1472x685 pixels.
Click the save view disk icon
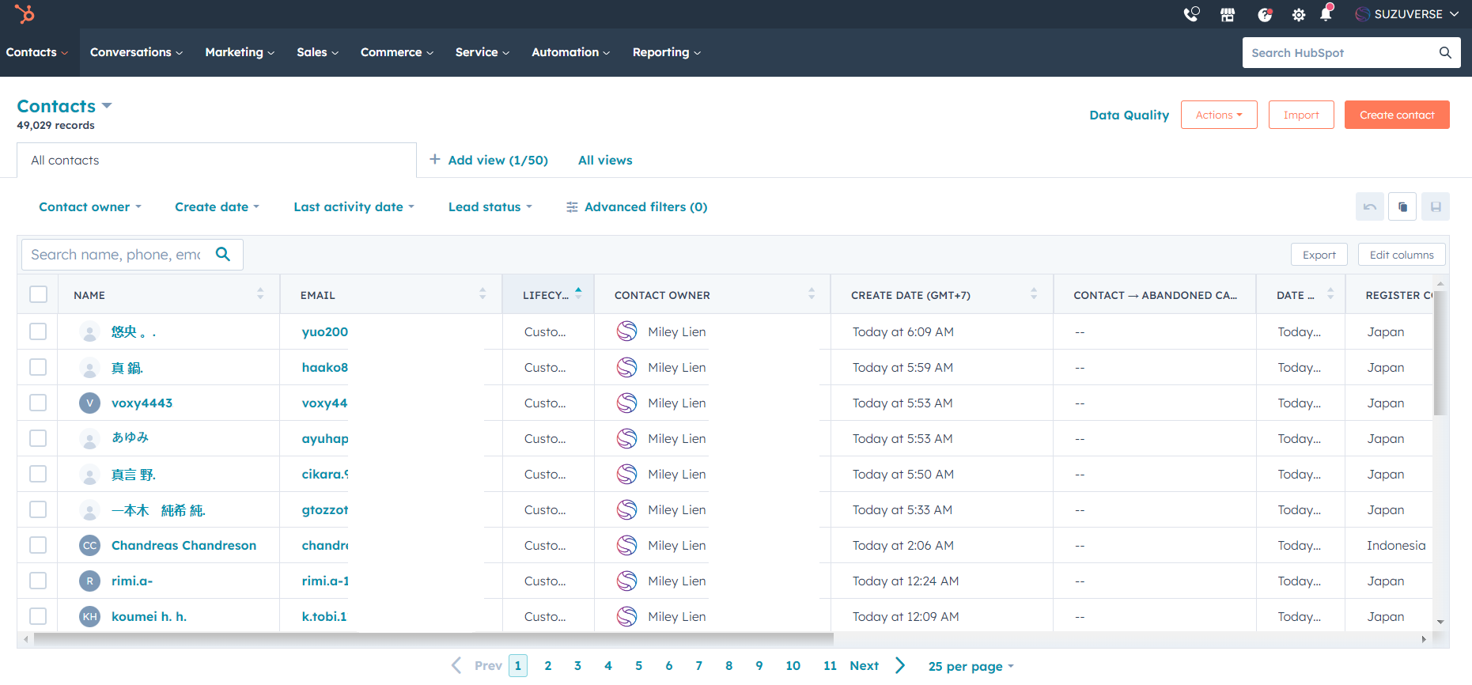tap(1436, 206)
